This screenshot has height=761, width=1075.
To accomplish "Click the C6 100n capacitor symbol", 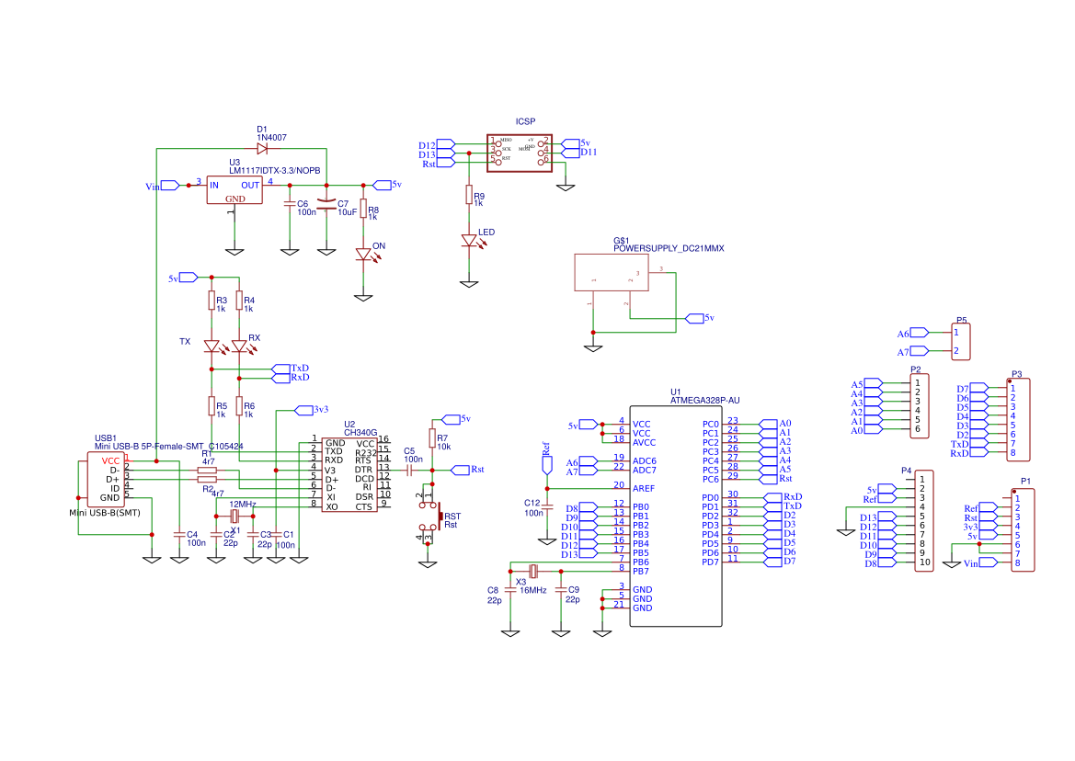I will tap(290, 204).
